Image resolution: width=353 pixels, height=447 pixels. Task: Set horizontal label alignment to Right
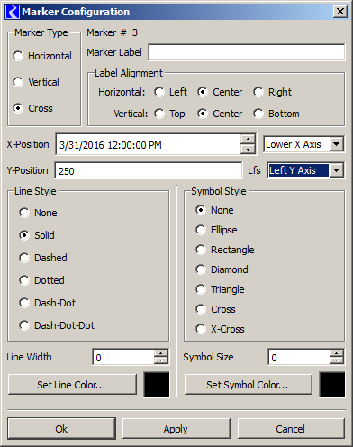[258, 92]
